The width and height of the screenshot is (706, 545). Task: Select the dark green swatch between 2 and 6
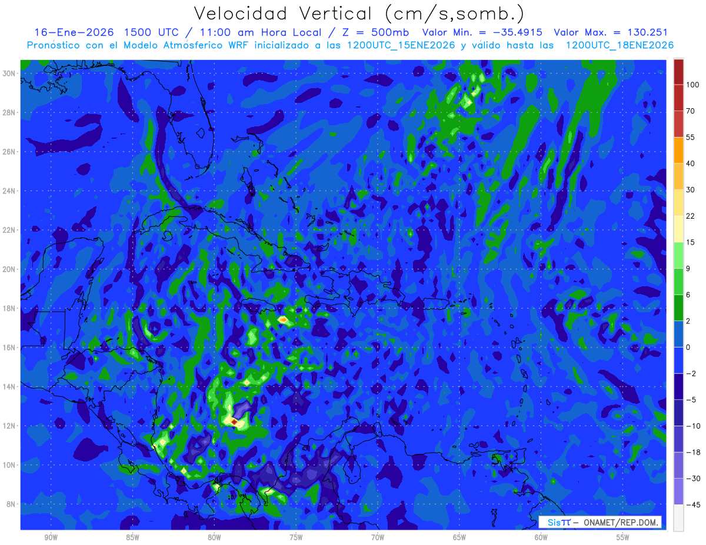pos(678,307)
